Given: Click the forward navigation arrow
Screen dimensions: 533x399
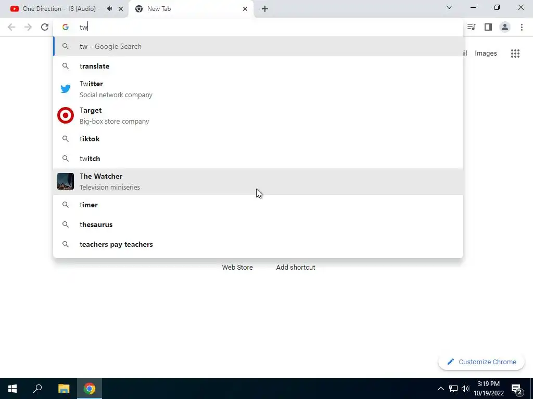Looking at the screenshot, I should pyautogui.click(x=28, y=27).
